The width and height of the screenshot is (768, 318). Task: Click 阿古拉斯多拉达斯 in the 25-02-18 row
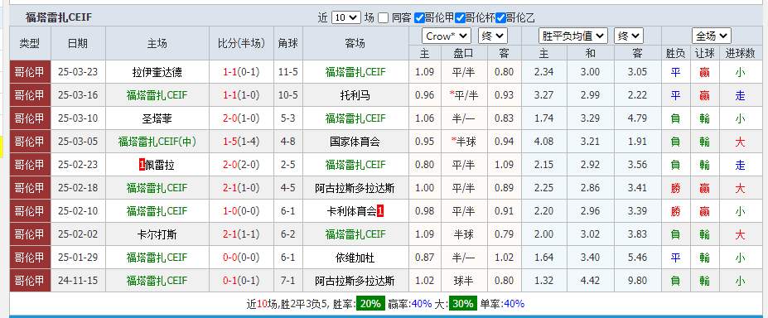click(x=355, y=188)
